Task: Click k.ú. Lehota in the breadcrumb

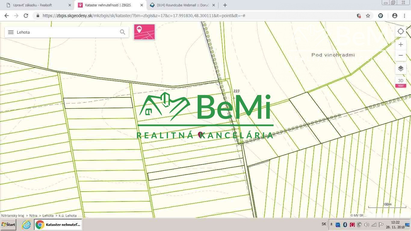Action: (x=67, y=216)
